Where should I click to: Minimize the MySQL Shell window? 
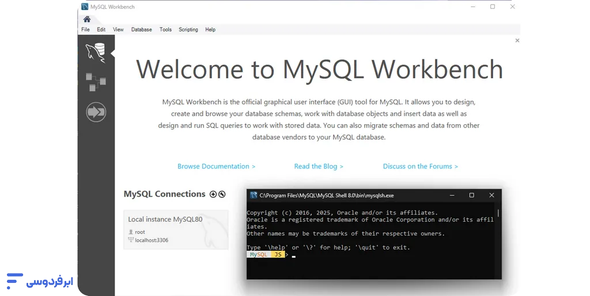[452, 195]
